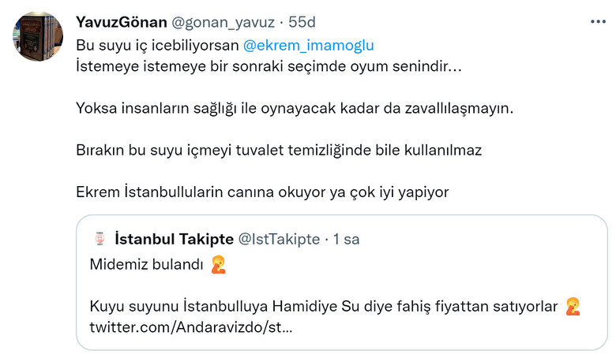Click the facepalm emoji after fahiş fiyattan satıyorlar
The height and width of the screenshot is (358, 616).
(x=573, y=305)
